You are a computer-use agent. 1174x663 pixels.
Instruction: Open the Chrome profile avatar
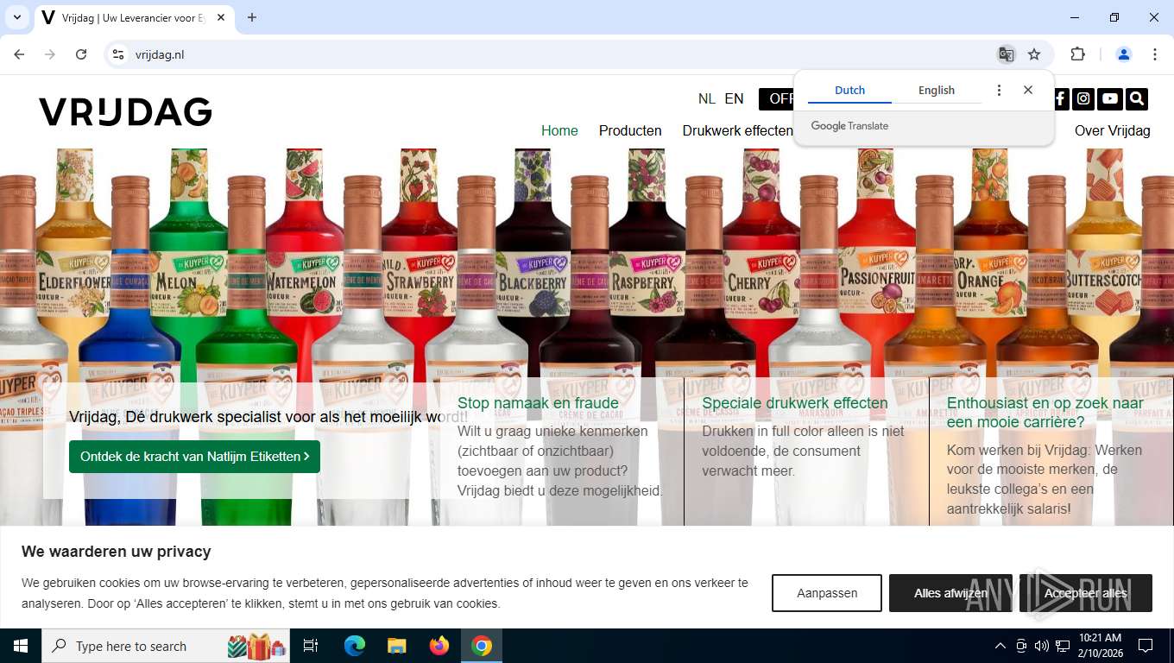[x=1124, y=54]
